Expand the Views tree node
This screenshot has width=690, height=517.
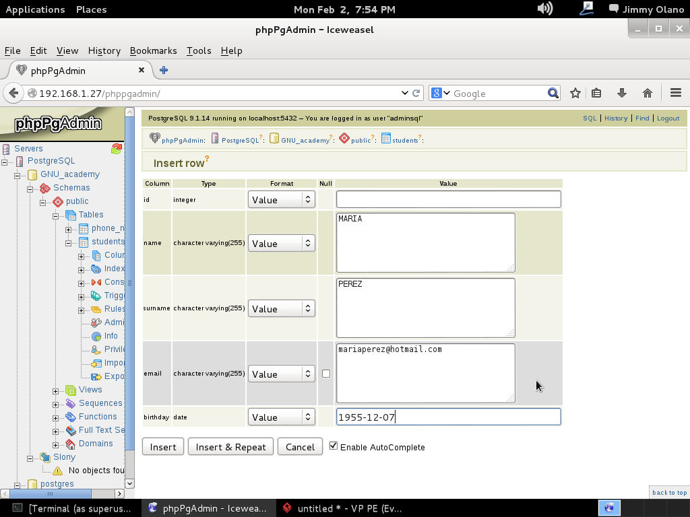coord(56,390)
